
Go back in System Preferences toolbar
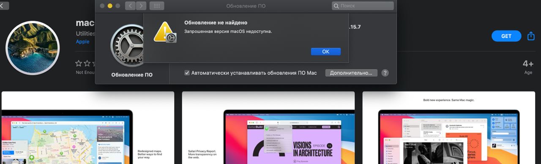pyautogui.click(x=130, y=6)
